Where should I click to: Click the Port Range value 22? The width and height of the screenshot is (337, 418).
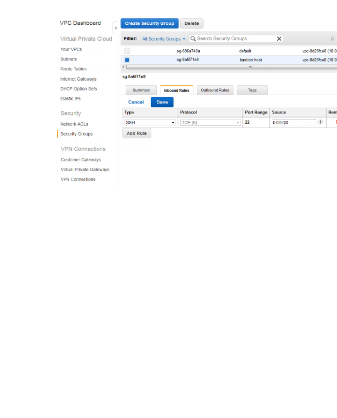247,122
